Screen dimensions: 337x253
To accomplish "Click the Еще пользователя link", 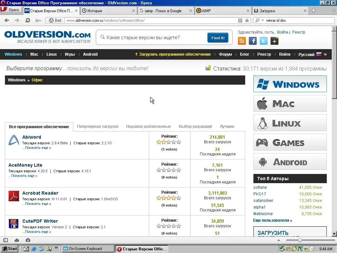I will (x=273, y=220).
